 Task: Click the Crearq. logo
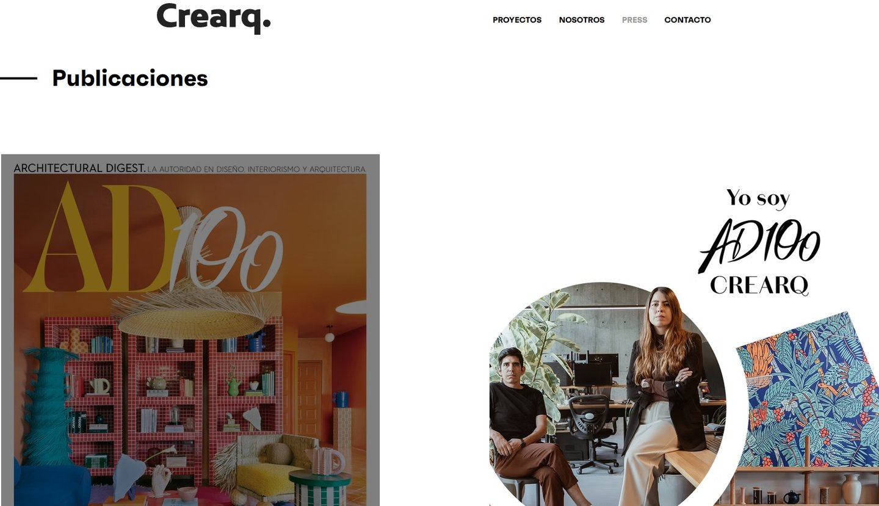click(x=214, y=17)
